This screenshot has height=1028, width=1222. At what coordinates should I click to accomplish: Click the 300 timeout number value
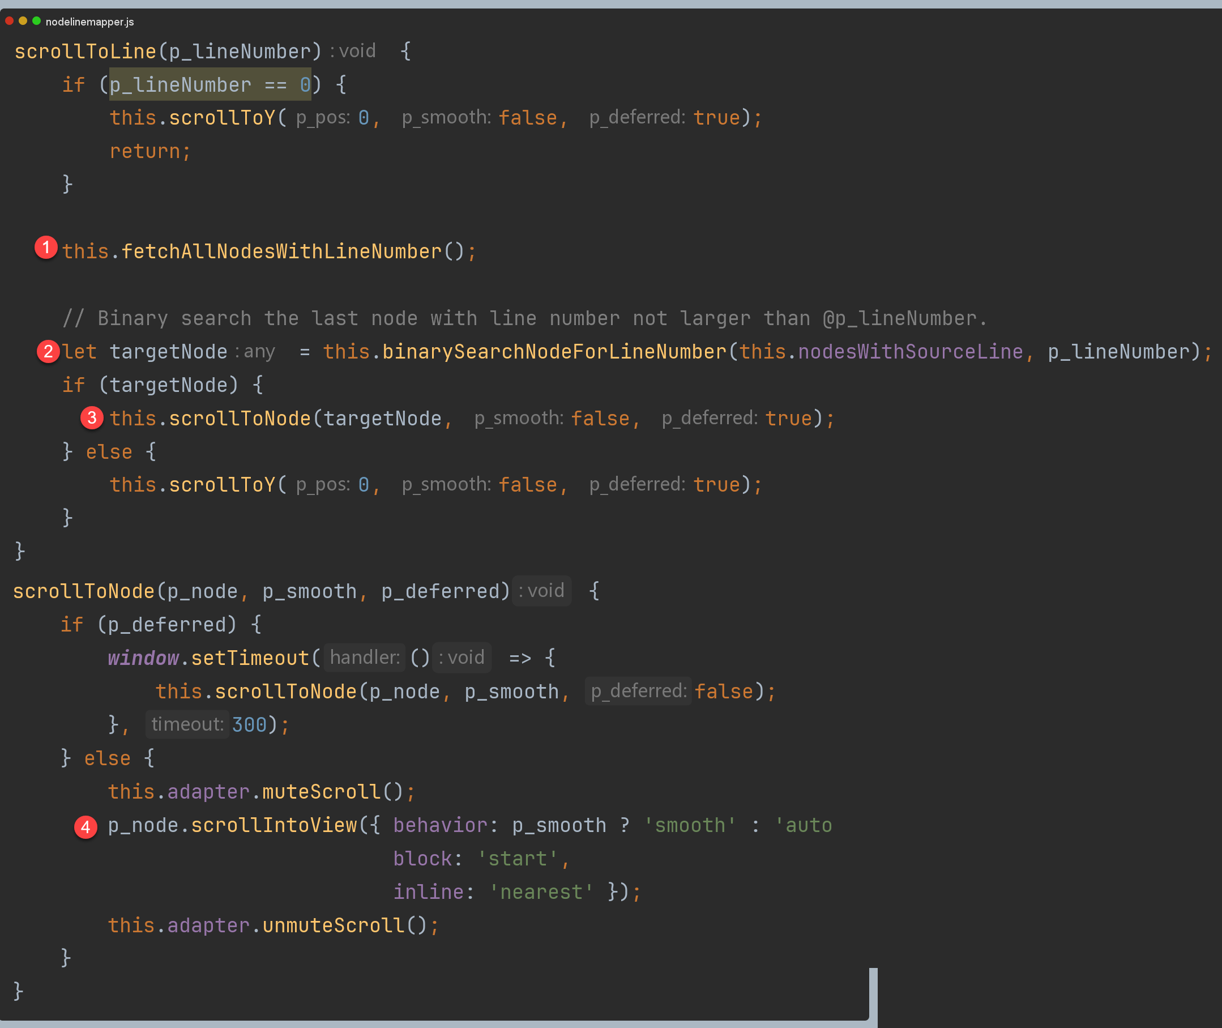pyautogui.click(x=249, y=725)
